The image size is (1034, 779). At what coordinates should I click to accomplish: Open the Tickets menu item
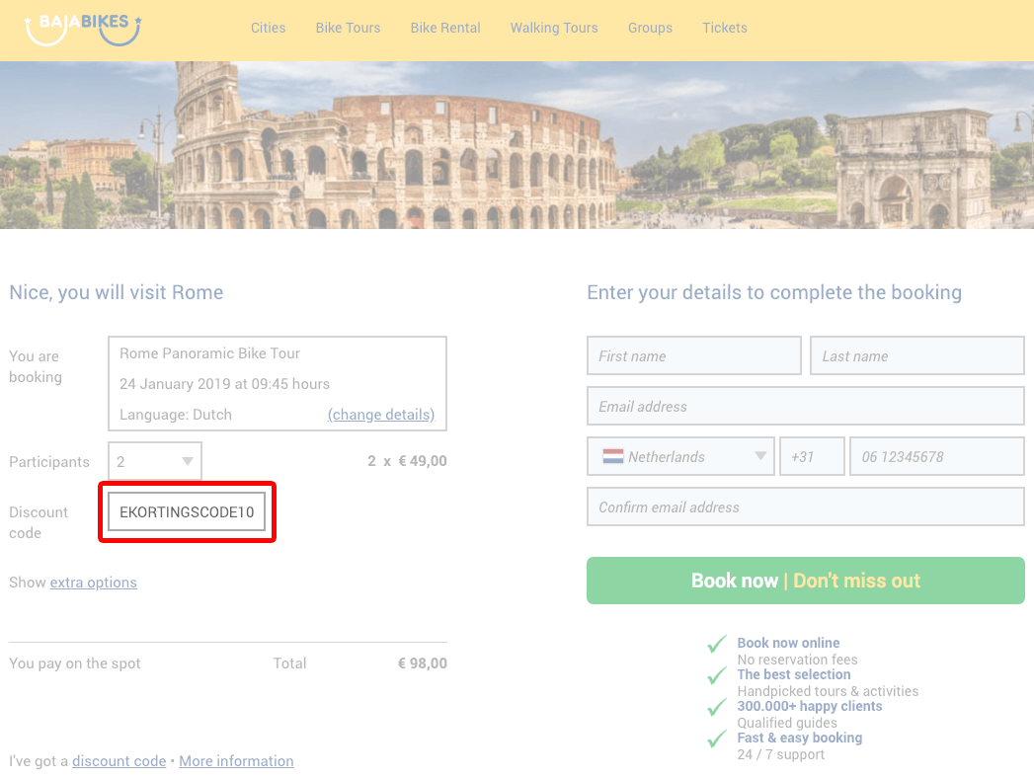click(x=725, y=28)
